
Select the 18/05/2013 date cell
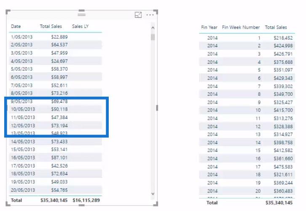(x=23, y=174)
